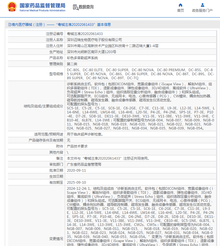Select the 注册证编号 label cell
Viewport: 220px width, 246px height.
pyautogui.click(x=36, y=34)
